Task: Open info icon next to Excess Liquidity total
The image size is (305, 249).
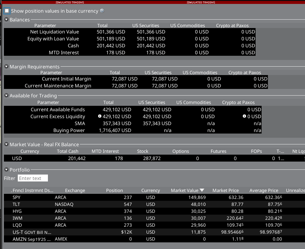Action: [x=100, y=116]
